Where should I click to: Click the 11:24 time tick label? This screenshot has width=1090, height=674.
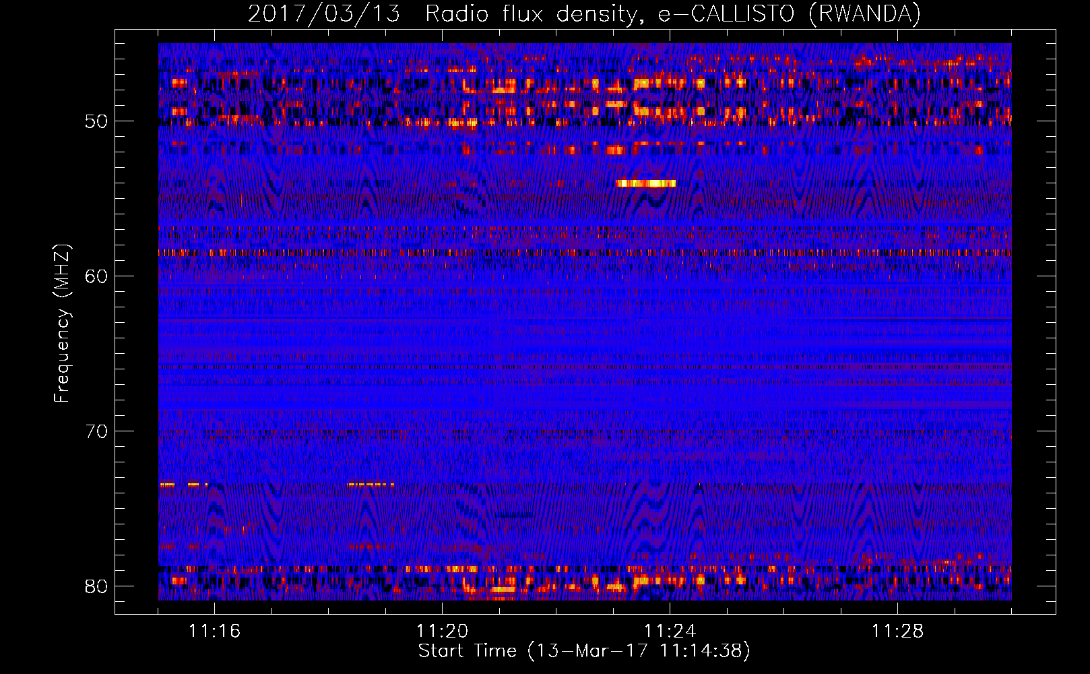click(670, 632)
